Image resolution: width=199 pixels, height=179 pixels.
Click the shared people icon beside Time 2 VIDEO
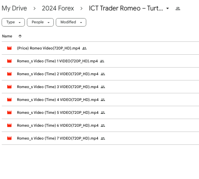pos(103,74)
